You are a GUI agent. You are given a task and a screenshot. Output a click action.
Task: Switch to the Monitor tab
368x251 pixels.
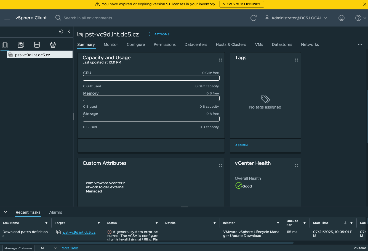(x=111, y=44)
